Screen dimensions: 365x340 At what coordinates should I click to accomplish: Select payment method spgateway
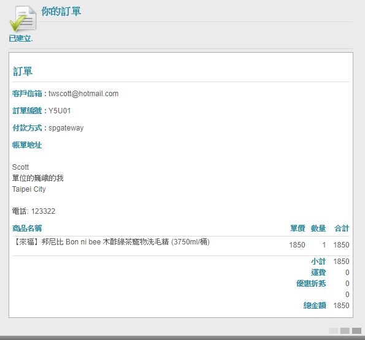(x=66, y=128)
